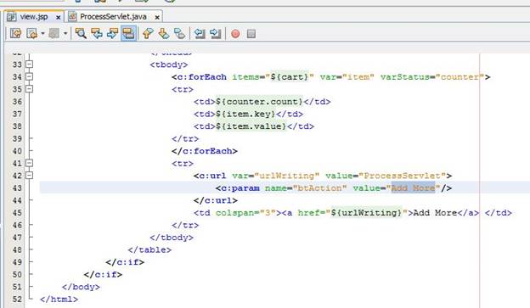
Task: Click the highlighted "Add More" value on line 43
Action: (413, 188)
